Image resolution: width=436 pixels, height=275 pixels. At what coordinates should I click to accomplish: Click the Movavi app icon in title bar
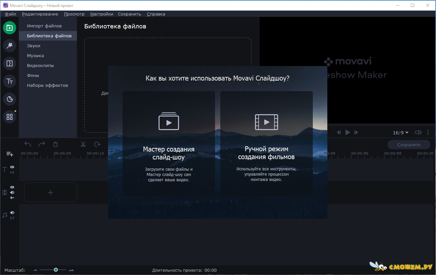coord(6,5)
